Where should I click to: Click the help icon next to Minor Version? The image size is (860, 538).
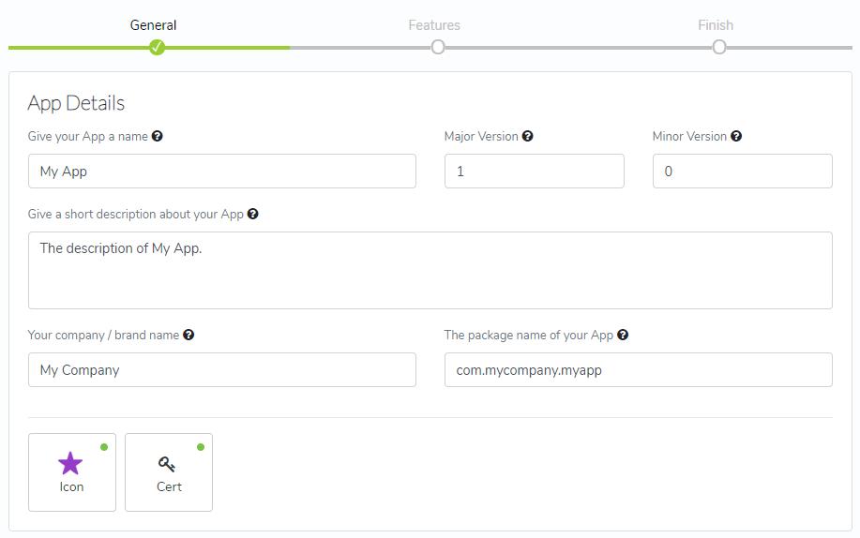tap(736, 136)
